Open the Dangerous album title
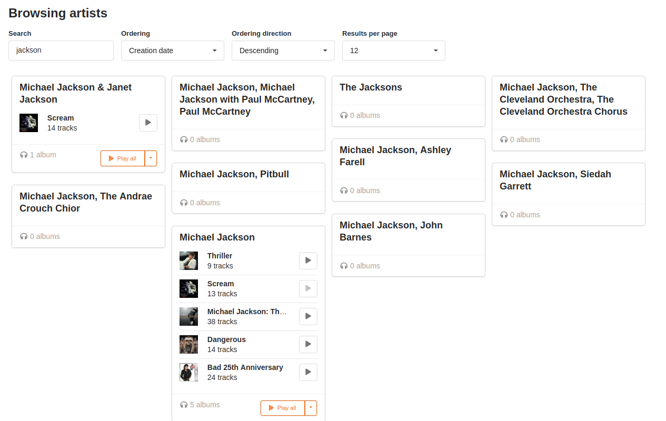 click(x=226, y=339)
